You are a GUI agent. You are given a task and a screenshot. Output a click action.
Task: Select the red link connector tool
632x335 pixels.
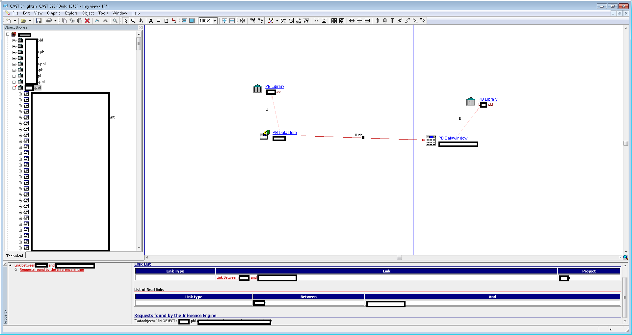point(174,21)
